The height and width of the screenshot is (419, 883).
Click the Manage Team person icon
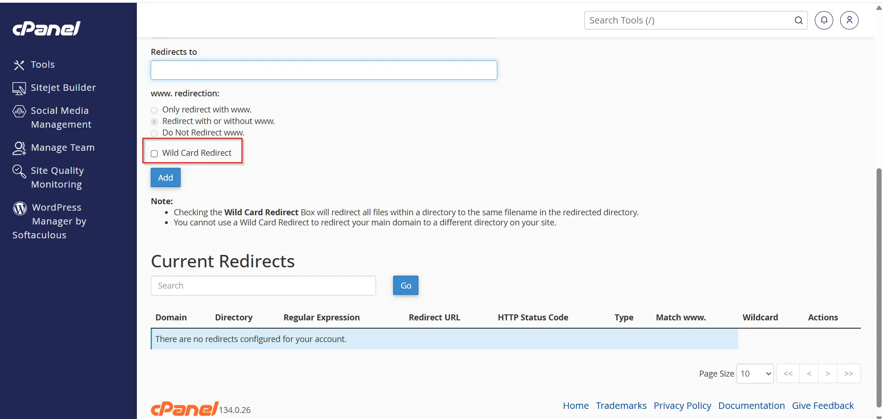pyautogui.click(x=19, y=148)
